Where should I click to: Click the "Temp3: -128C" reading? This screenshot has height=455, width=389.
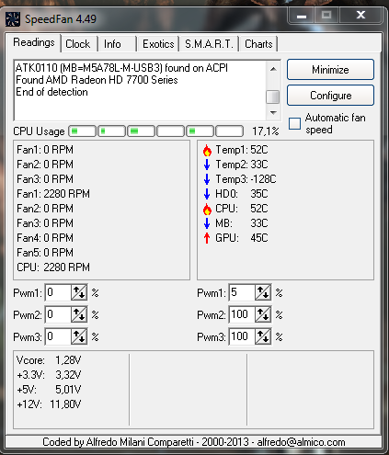(246, 179)
